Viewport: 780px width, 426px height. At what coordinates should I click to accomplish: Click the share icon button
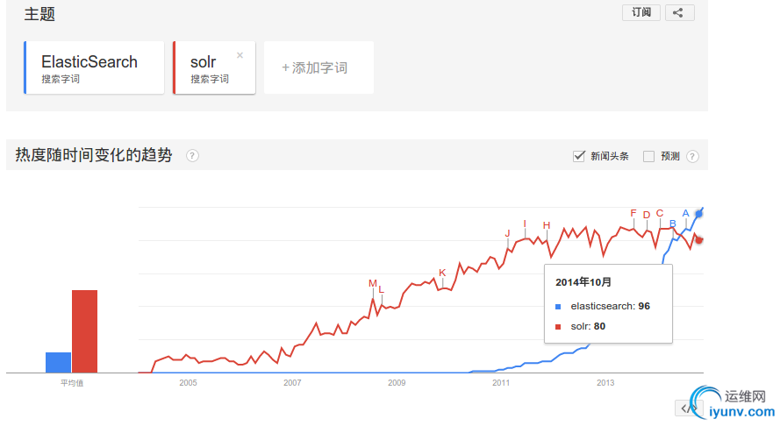(x=679, y=12)
